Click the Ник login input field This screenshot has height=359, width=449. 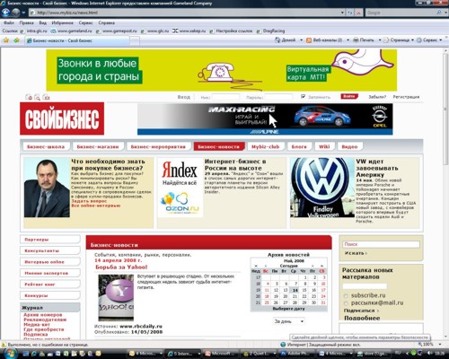pyautogui.click(x=225, y=97)
